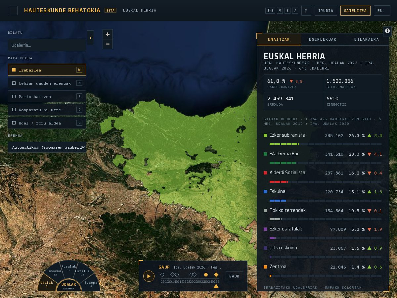Open the Eremua Automatikoa dropdown
Viewport: 397px width, 298px height.
coord(47,147)
